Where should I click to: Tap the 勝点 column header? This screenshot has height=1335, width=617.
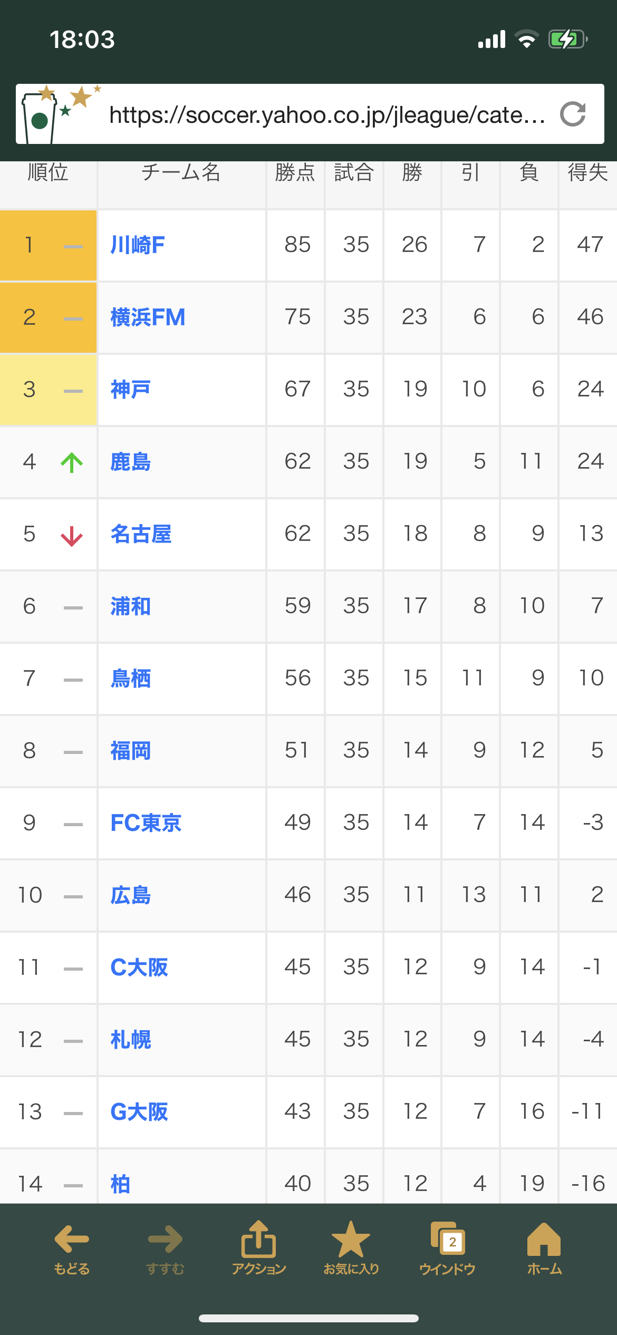tap(295, 173)
